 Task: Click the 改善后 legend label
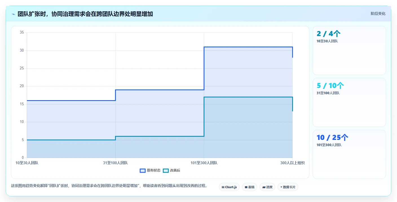point(175,170)
